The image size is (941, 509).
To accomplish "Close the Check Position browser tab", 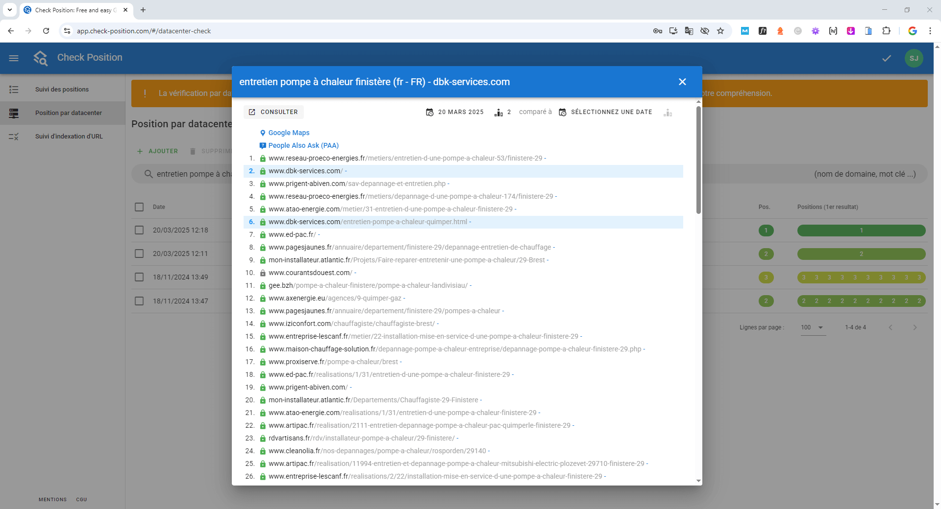I will tap(125, 10).
